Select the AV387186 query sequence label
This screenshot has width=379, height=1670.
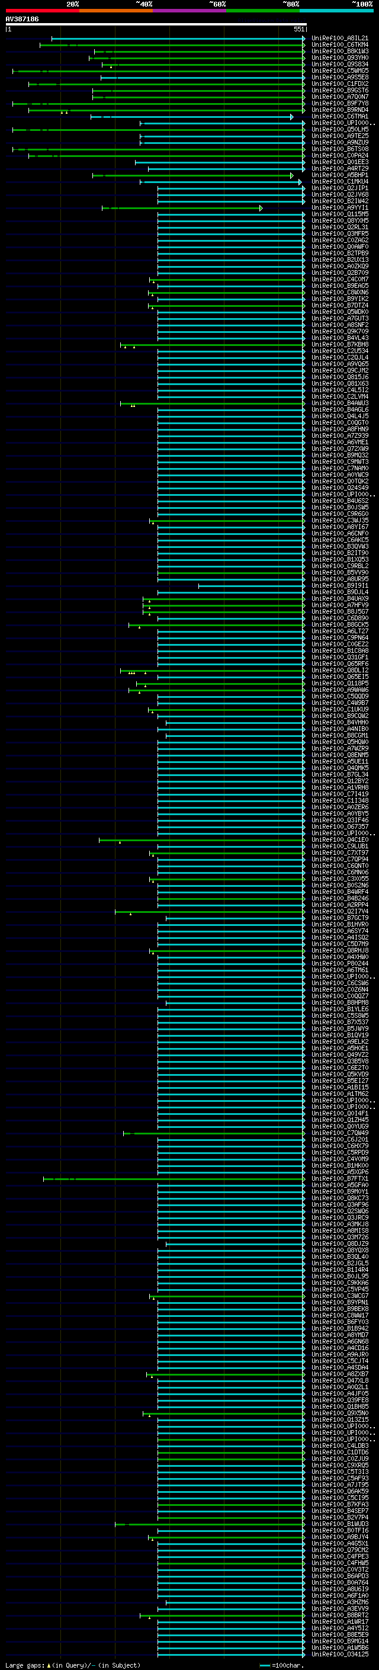[x=22, y=20]
